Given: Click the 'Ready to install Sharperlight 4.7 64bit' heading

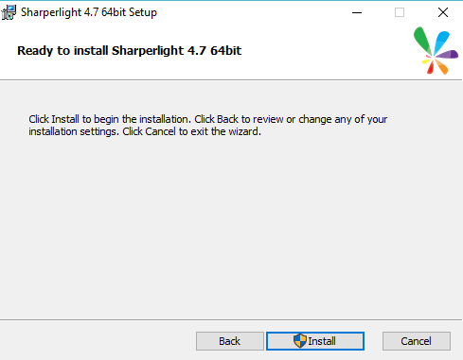Looking at the screenshot, I should [129, 51].
